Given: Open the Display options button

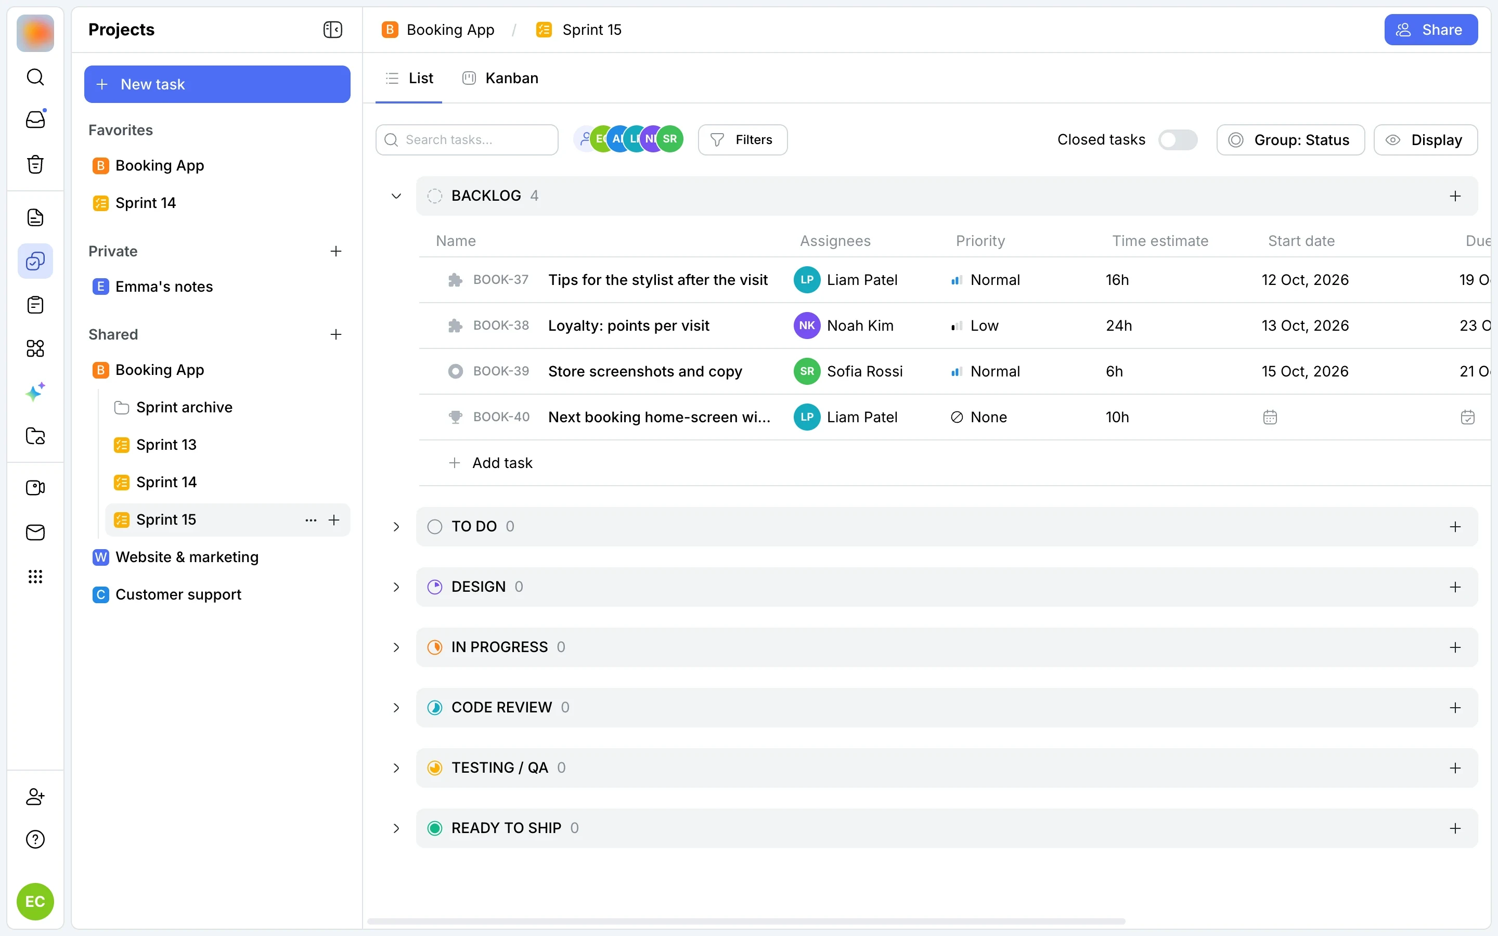Looking at the screenshot, I should [x=1425, y=140].
